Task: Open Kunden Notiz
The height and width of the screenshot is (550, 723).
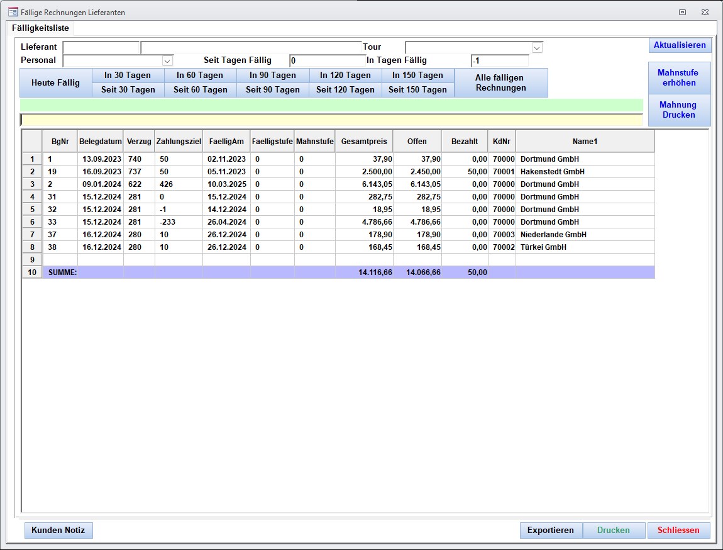Action: pyautogui.click(x=58, y=530)
